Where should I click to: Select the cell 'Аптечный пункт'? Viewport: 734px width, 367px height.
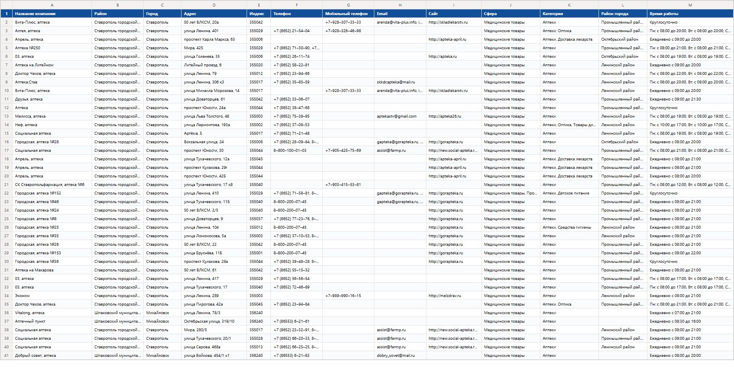52,321
